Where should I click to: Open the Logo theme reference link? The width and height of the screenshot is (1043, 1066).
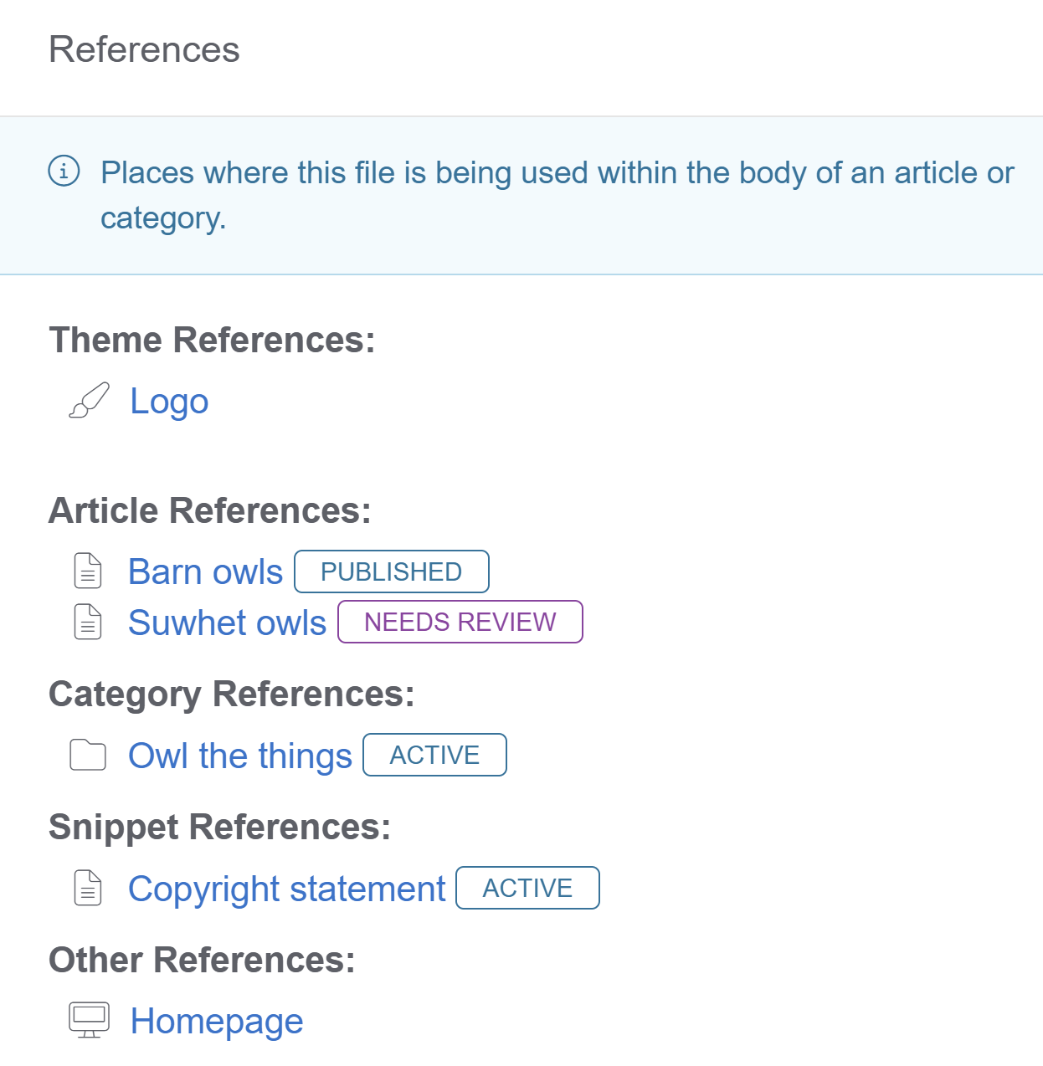[x=169, y=402]
